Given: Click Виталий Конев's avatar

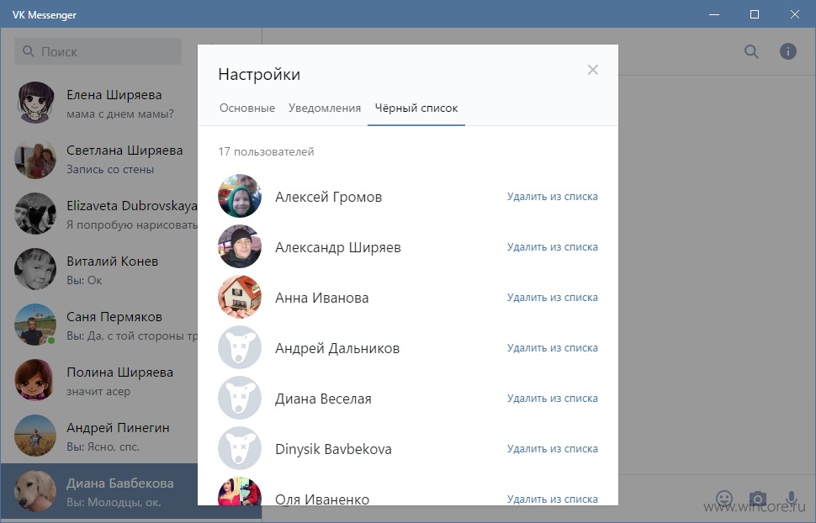Looking at the screenshot, I should (35, 269).
